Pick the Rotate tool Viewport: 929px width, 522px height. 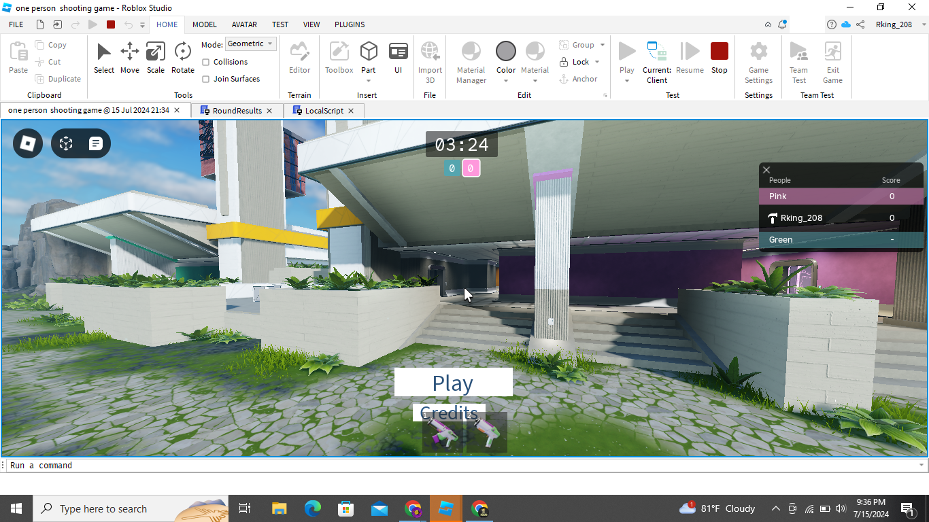click(182, 58)
